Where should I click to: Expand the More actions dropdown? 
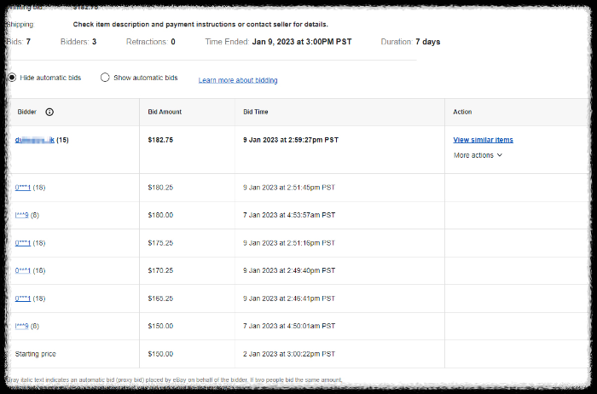point(478,155)
